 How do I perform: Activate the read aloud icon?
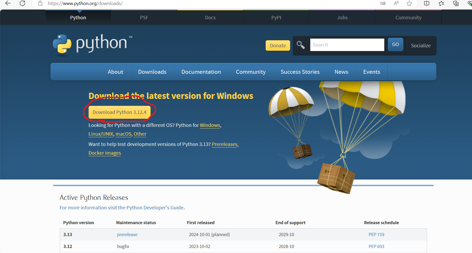tap(396, 3)
